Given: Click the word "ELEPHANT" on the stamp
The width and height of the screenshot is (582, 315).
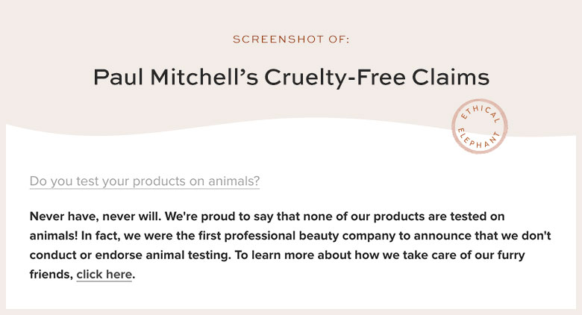Looking at the screenshot, I should click(479, 139).
